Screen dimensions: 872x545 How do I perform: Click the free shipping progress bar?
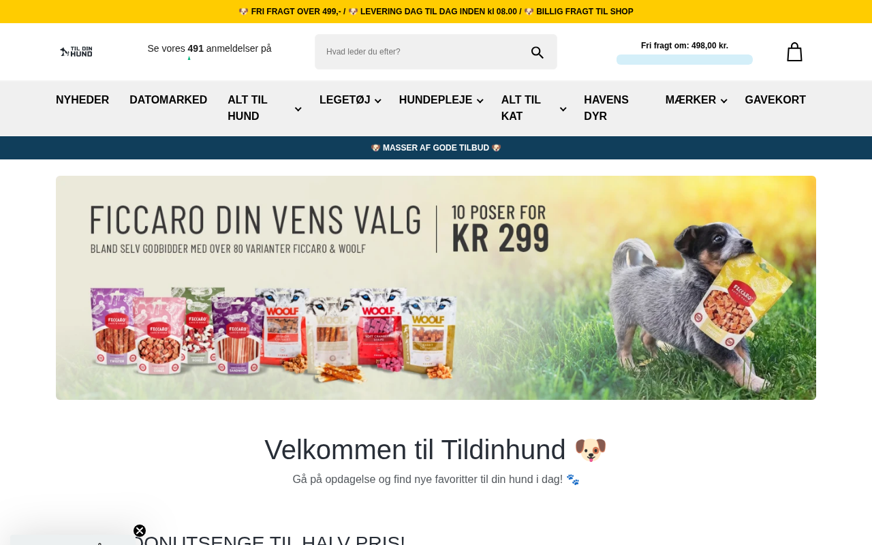pyautogui.click(x=685, y=60)
